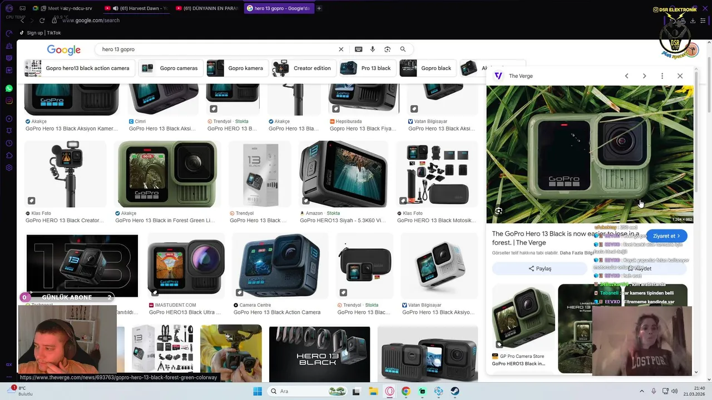Open the Forest Green GoPro thumbnail from Akakçe
This screenshot has width=712, height=400.
(x=167, y=174)
